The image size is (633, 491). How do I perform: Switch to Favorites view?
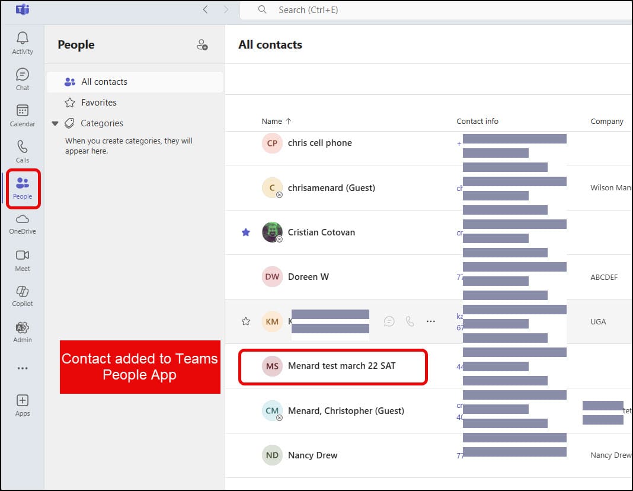pyautogui.click(x=98, y=102)
